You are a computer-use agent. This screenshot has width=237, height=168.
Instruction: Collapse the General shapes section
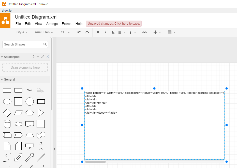(2, 79)
